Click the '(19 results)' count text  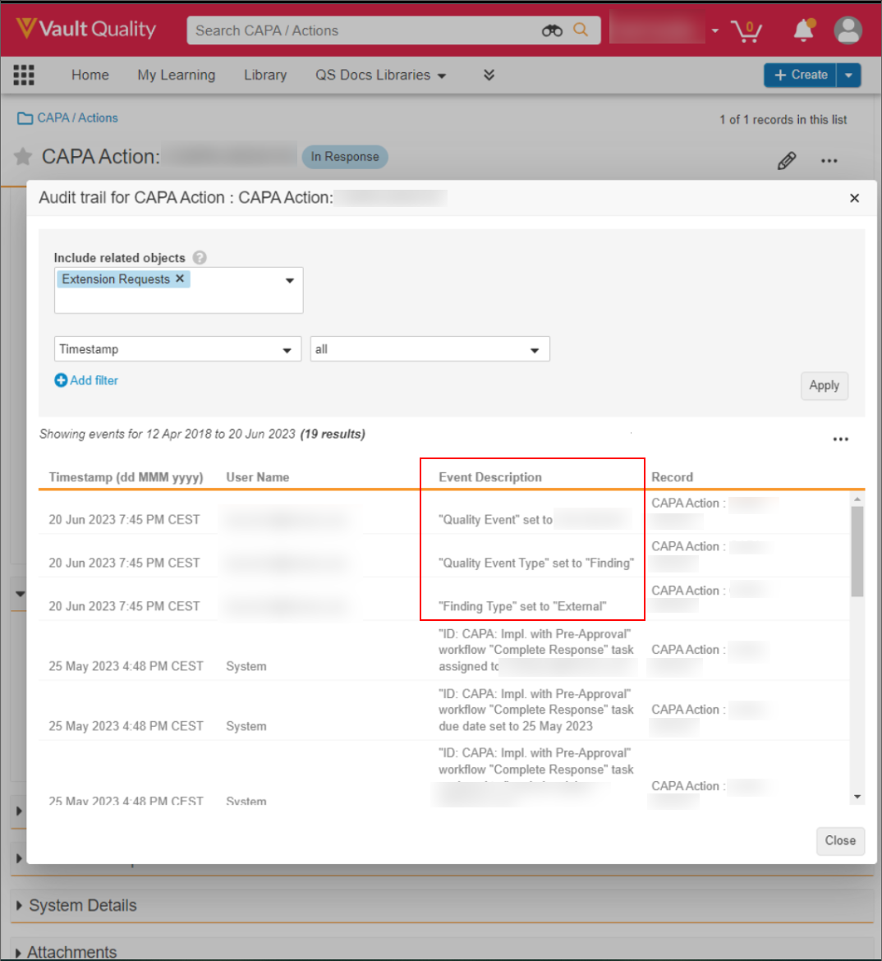point(333,434)
